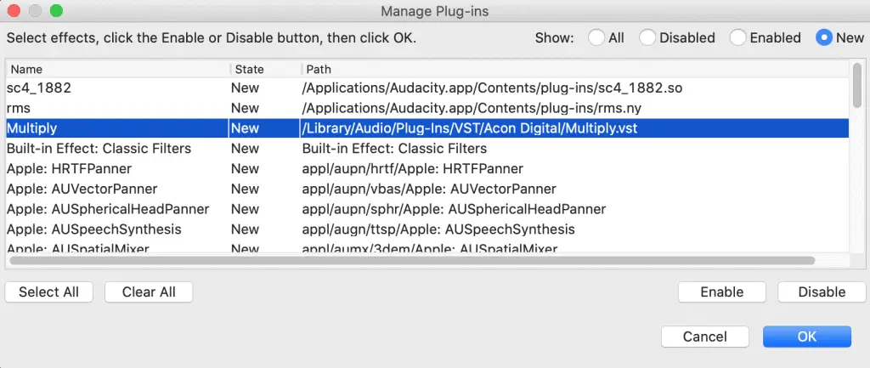Sort list by Name column header
Image resolution: width=870 pixels, height=368 pixels.
pos(118,70)
